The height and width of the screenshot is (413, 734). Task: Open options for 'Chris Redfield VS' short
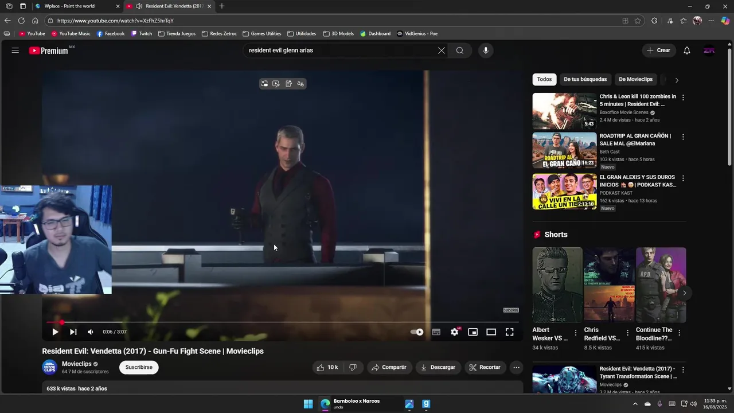627,333
